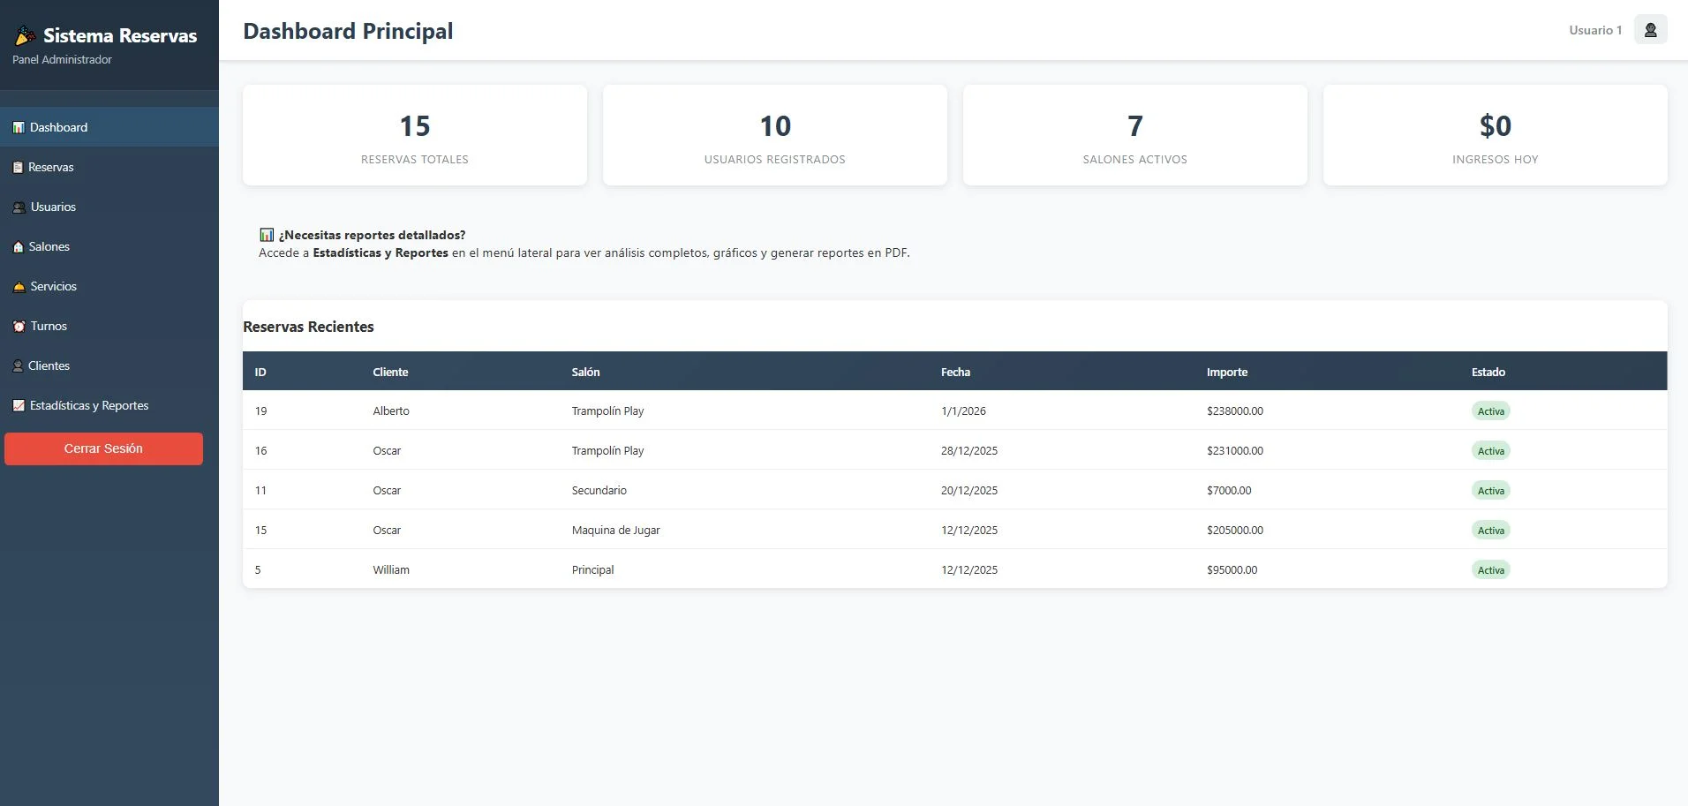Click the Usuarios Registrados stat card
This screenshot has width=1688, height=806.
coord(774,134)
